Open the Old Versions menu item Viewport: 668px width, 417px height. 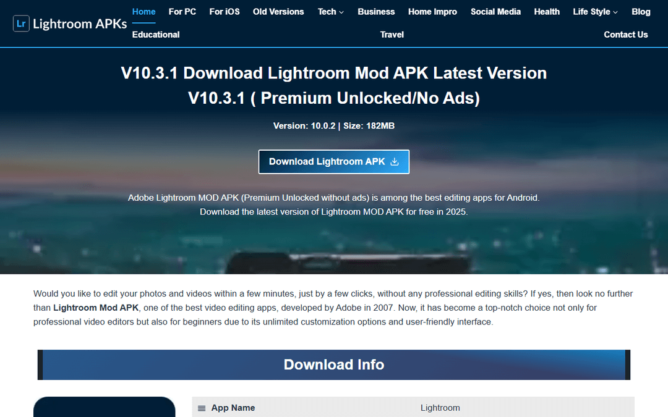(278, 12)
